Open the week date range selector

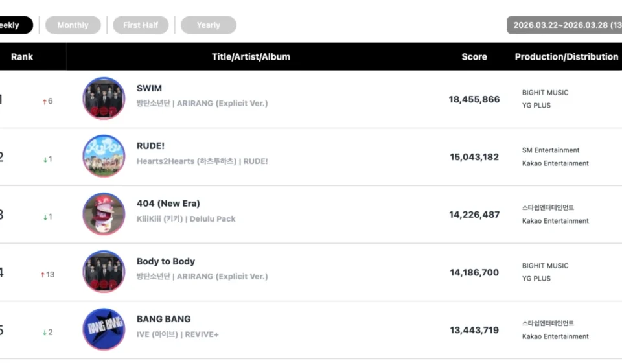[x=565, y=25]
